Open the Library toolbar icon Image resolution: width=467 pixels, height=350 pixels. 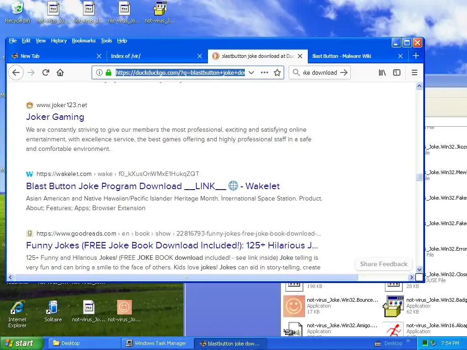(382, 72)
